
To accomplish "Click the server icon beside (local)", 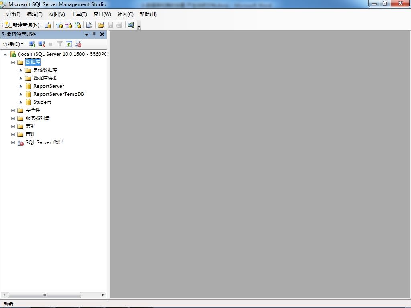I will (13, 54).
